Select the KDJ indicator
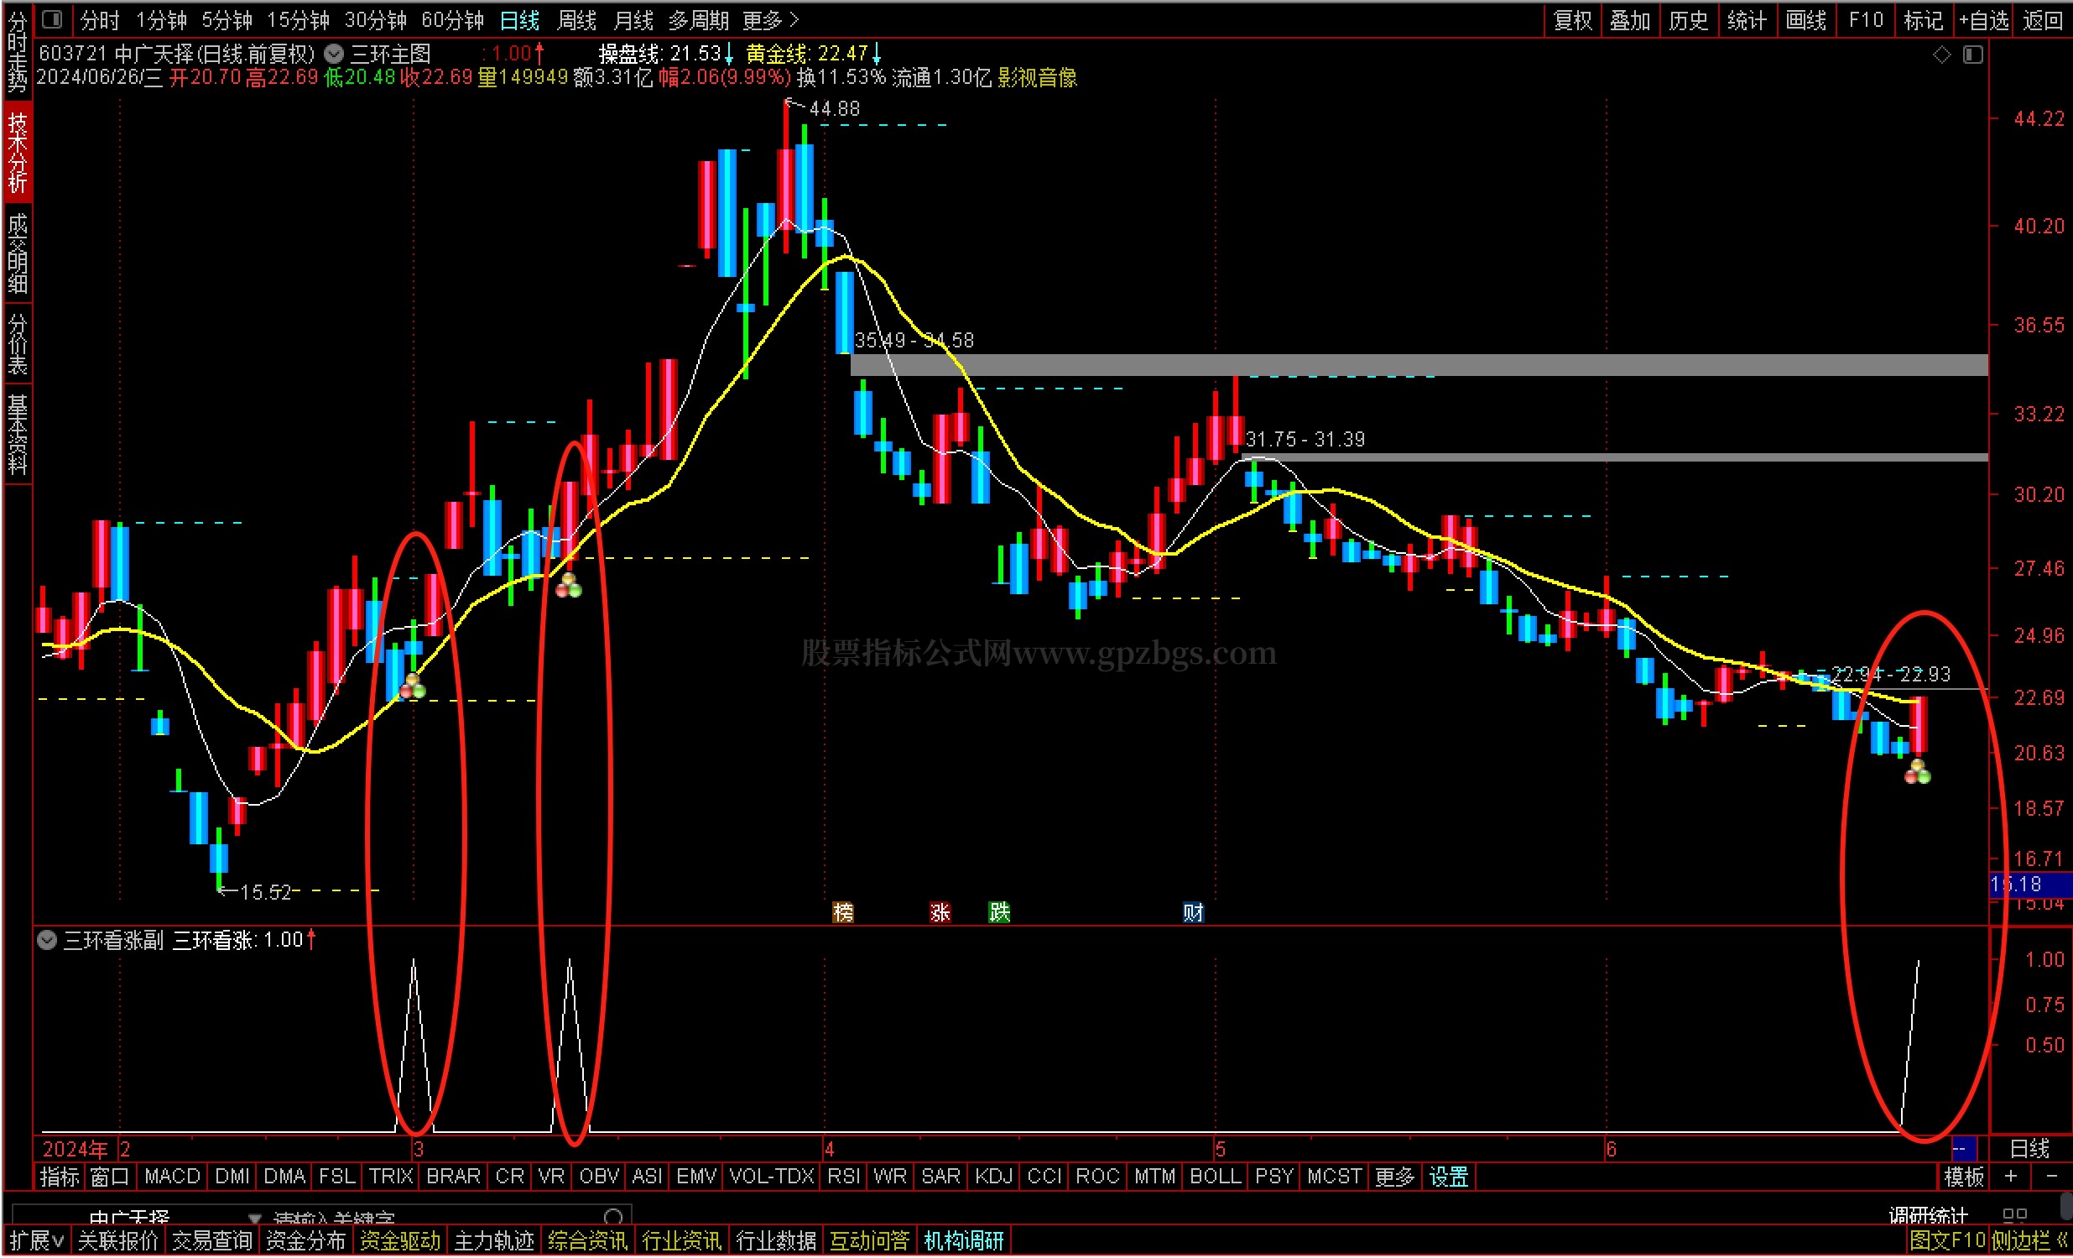Screen dimensions: 2073x1258 [x=993, y=1177]
